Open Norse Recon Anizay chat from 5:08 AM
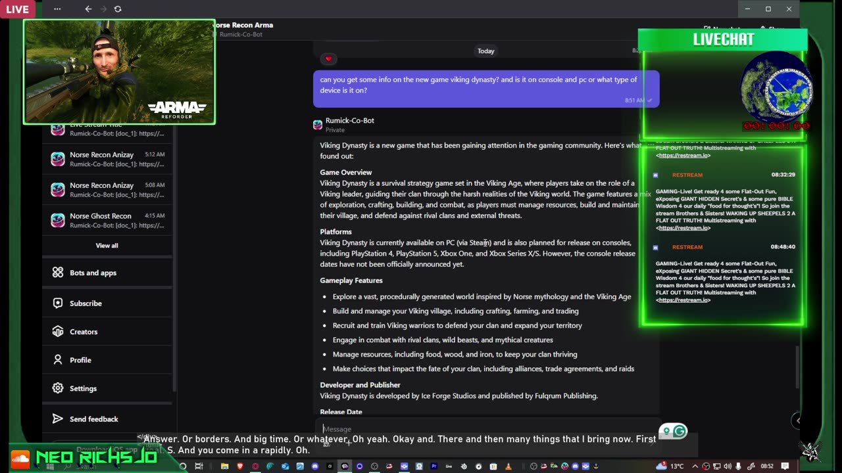This screenshot has width=842, height=473. 108,190
